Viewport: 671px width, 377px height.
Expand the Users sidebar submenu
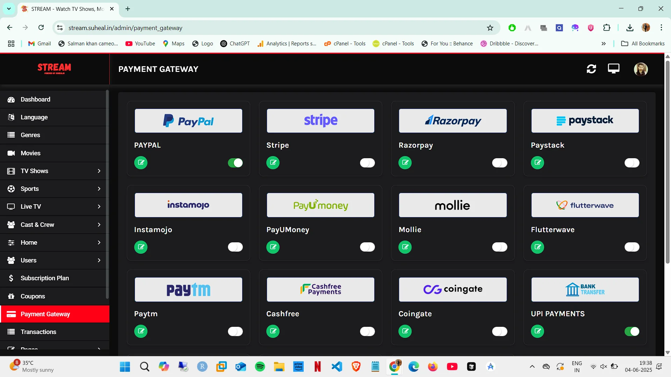[54, 260]
